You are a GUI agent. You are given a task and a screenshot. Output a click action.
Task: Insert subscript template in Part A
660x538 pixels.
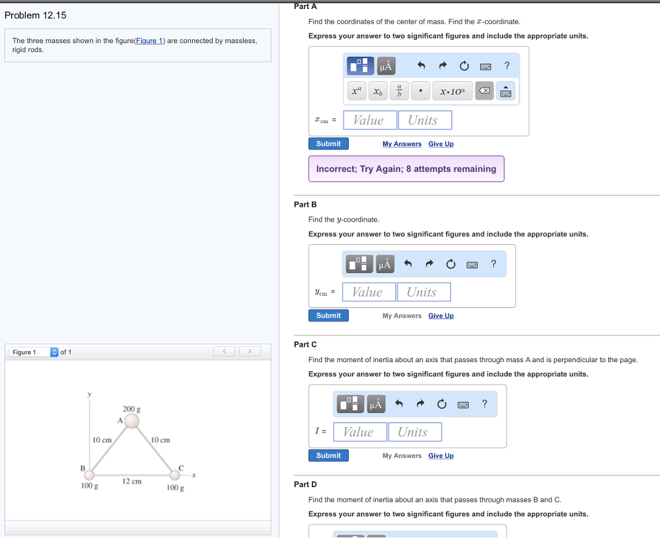378,91
